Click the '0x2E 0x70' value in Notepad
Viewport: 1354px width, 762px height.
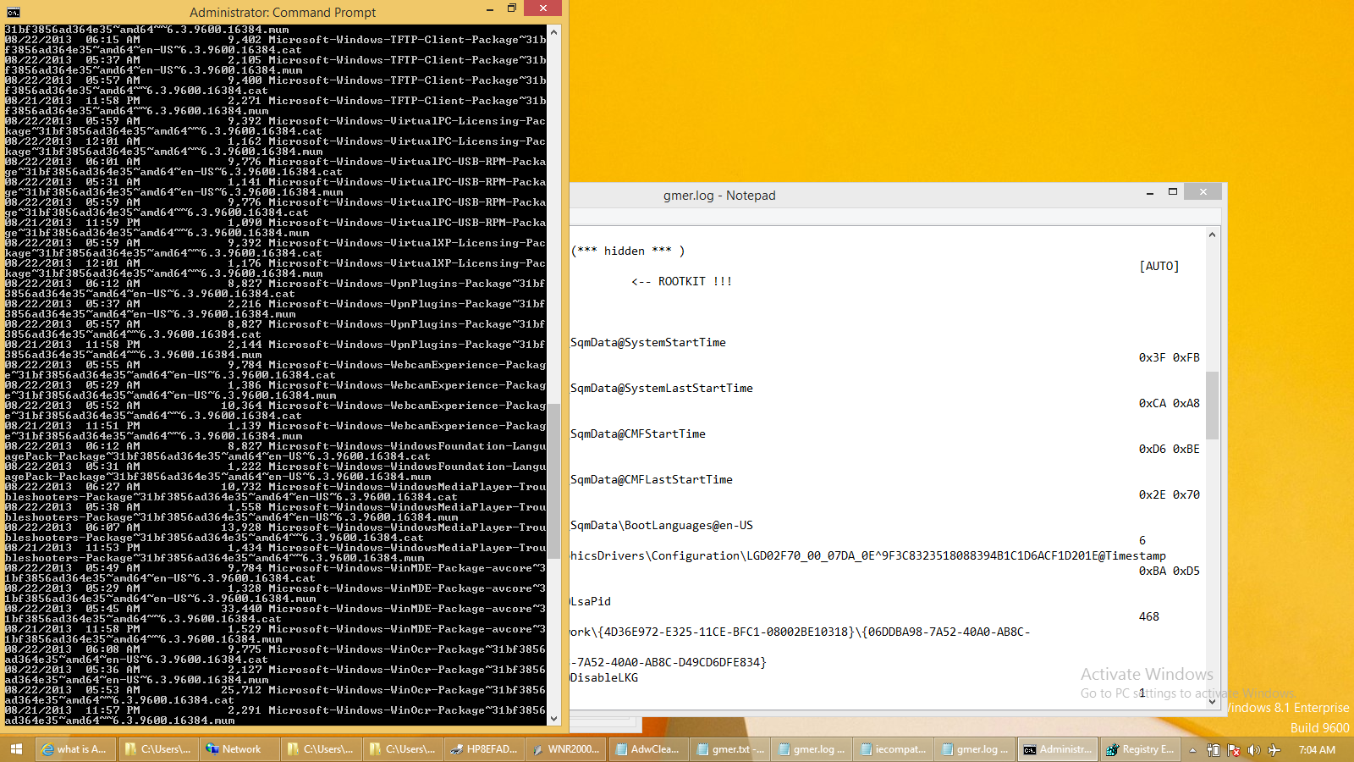pos(1170,494)
